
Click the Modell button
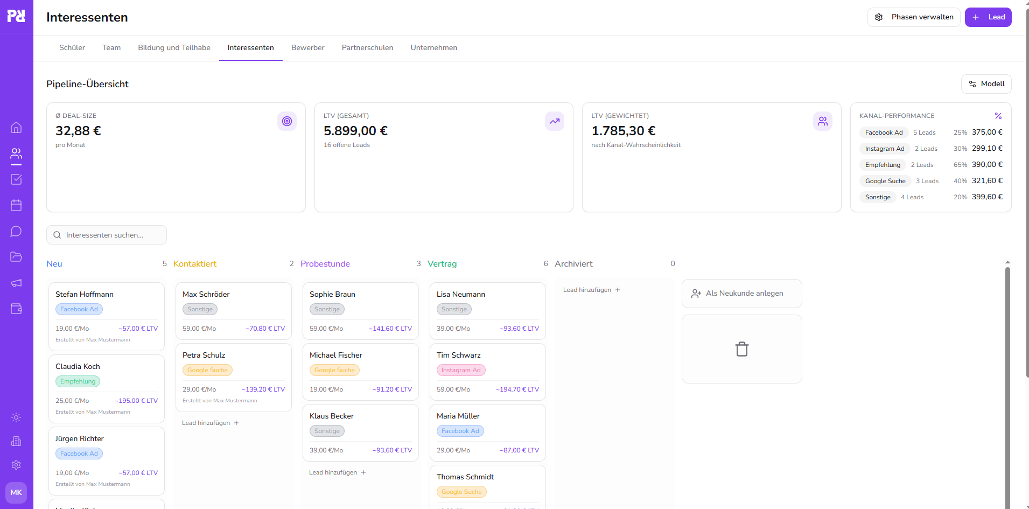(986, 84)
